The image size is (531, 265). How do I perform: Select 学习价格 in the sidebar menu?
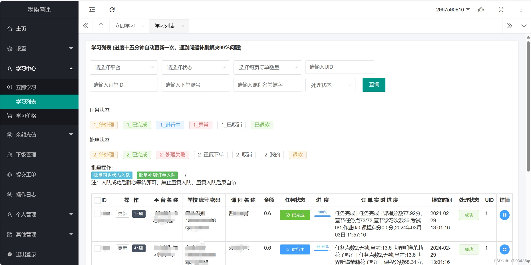pyautogui.click(x=26, y=116)
